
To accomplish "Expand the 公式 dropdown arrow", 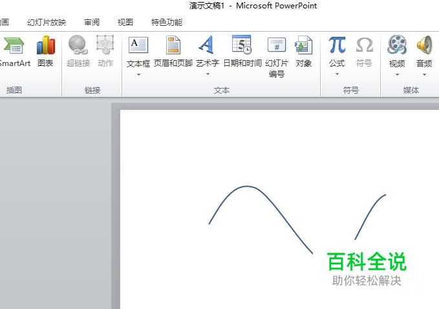I will click(337, 74).
